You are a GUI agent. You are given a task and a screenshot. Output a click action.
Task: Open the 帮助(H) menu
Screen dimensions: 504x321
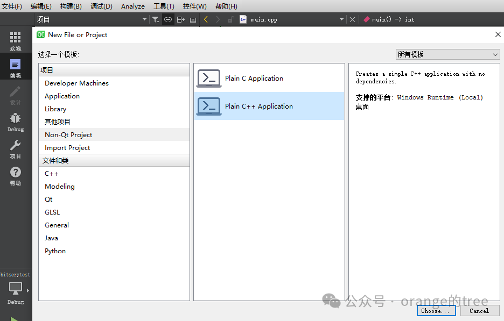[226, 6]
